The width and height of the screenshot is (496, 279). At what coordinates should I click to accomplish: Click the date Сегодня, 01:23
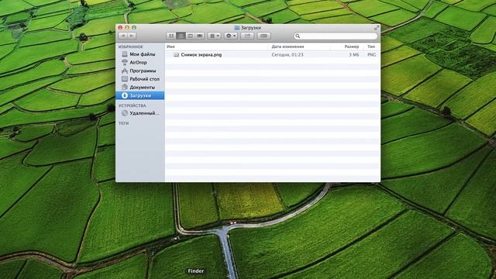[288, 55]
